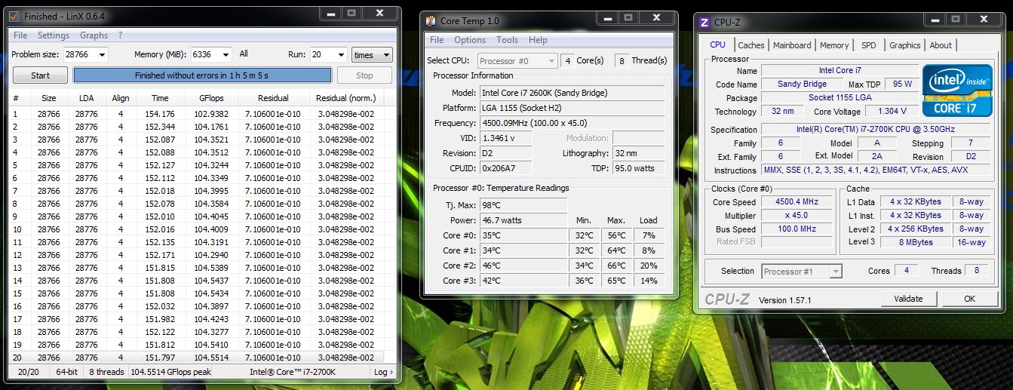Viewport: 1013px width, 390px height.
Task: Click the Core Temp Frequency value 4500.09MHz
Action: [572, 123]
